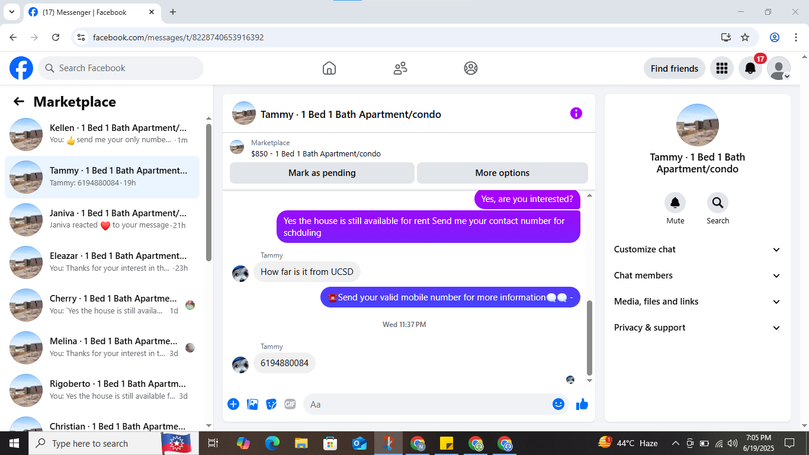809x455 pixels.
Task: Expand the Chat members section
Action: tap(697, 275)
